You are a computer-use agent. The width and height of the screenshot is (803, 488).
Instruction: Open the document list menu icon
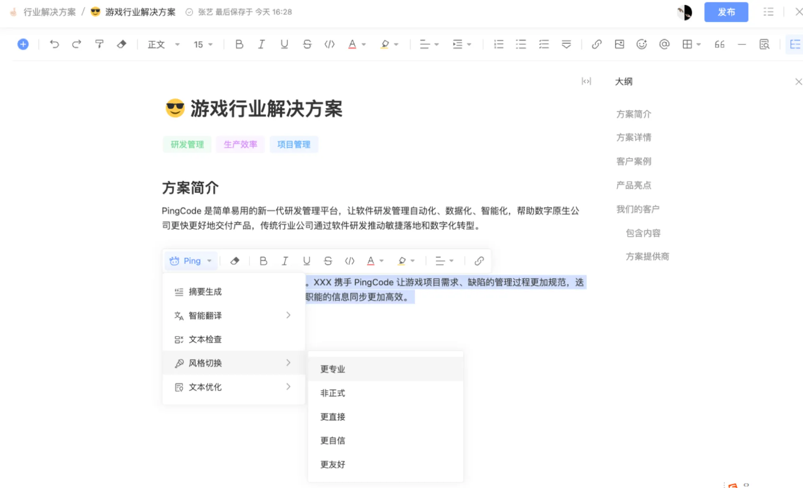click(768, 12)
